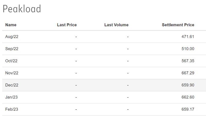Click Last Price cell for Dec/22
This screenshot has width=206, height=116.
76,85
